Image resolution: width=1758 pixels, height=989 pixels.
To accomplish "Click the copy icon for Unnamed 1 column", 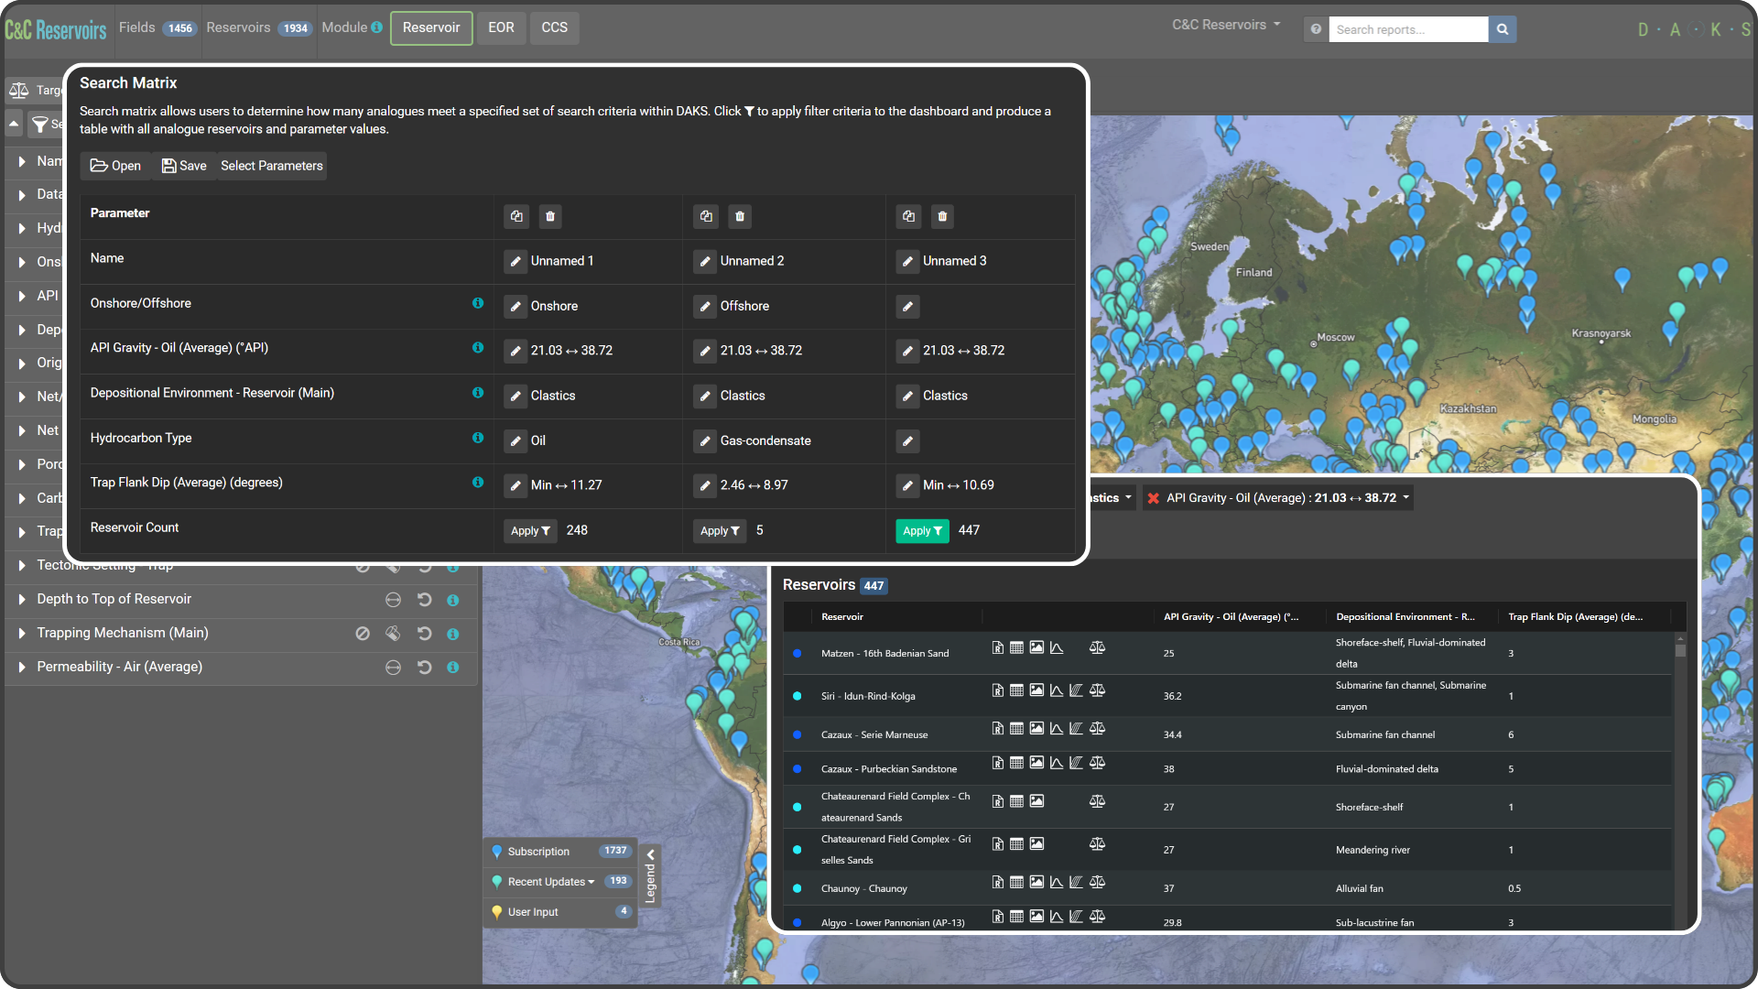I will click(x=515, y=215).
